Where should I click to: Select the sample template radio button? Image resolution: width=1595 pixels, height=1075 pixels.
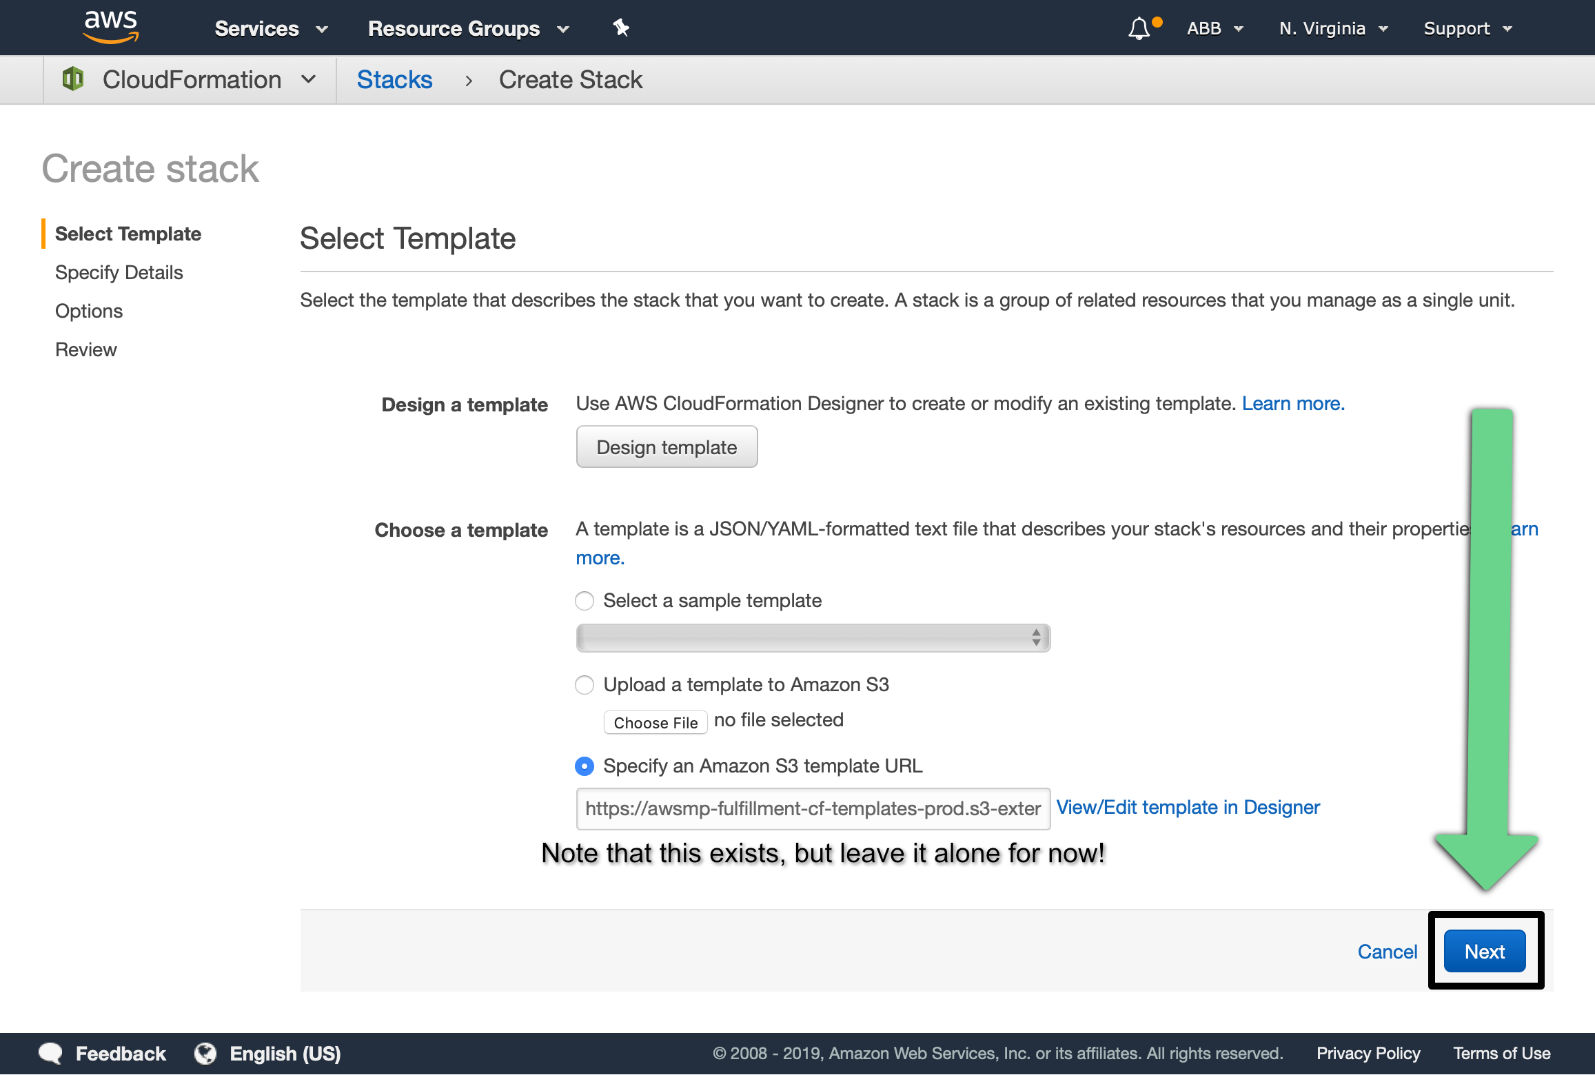click(585, 601)
